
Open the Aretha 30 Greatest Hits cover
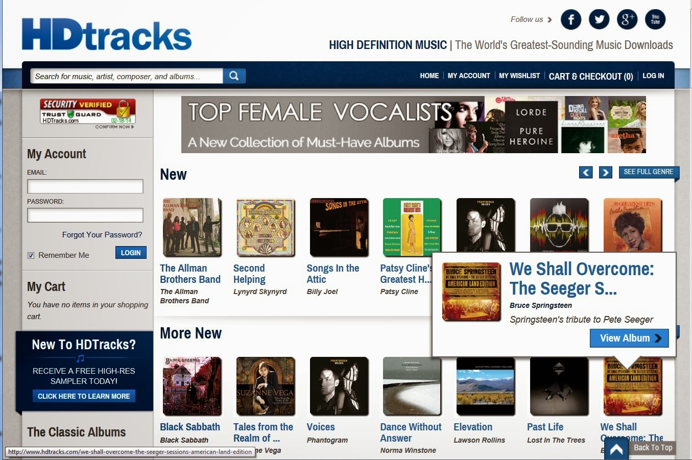pyautogui.click(x=633, y=225)
